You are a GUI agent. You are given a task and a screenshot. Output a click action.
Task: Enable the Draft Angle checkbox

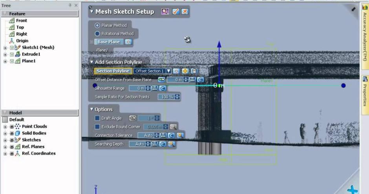point(97,118)
